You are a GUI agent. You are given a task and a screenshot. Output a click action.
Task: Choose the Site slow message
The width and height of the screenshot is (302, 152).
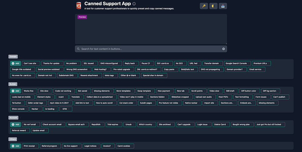click(45, 91)
